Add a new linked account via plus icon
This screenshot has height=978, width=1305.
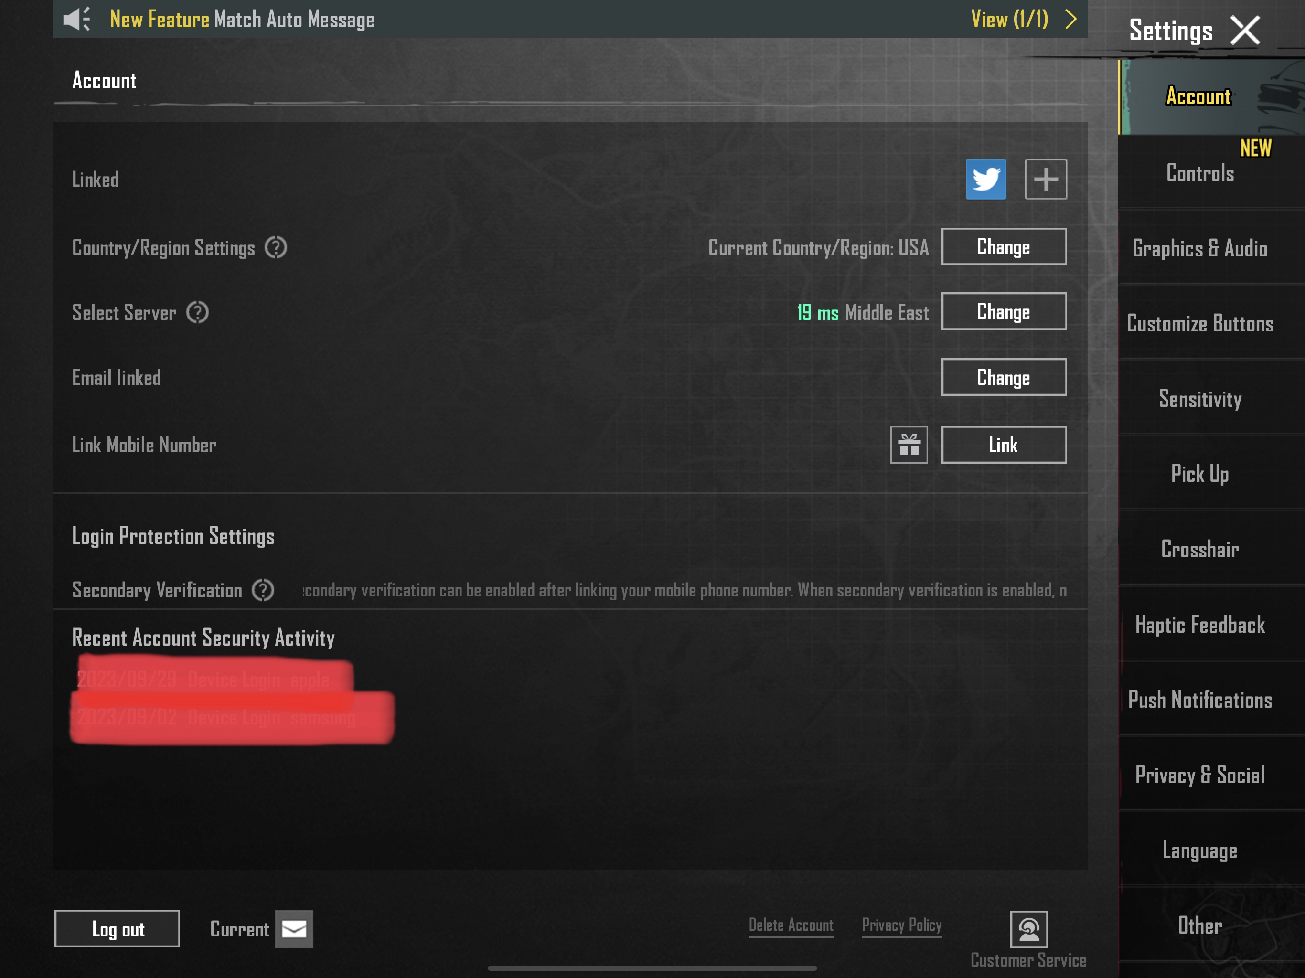(x=1046, y=180)
